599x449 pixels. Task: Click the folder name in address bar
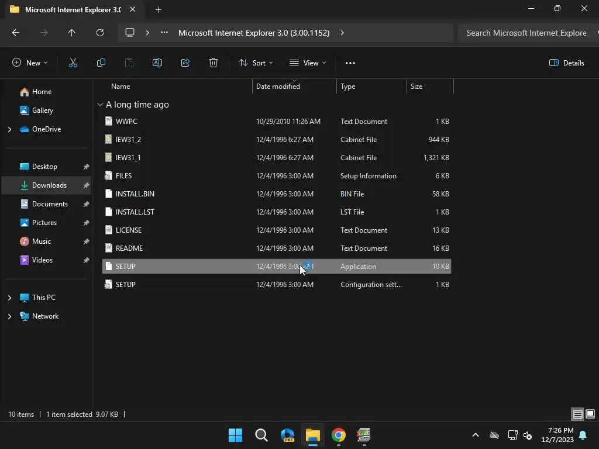click(254, 33)
